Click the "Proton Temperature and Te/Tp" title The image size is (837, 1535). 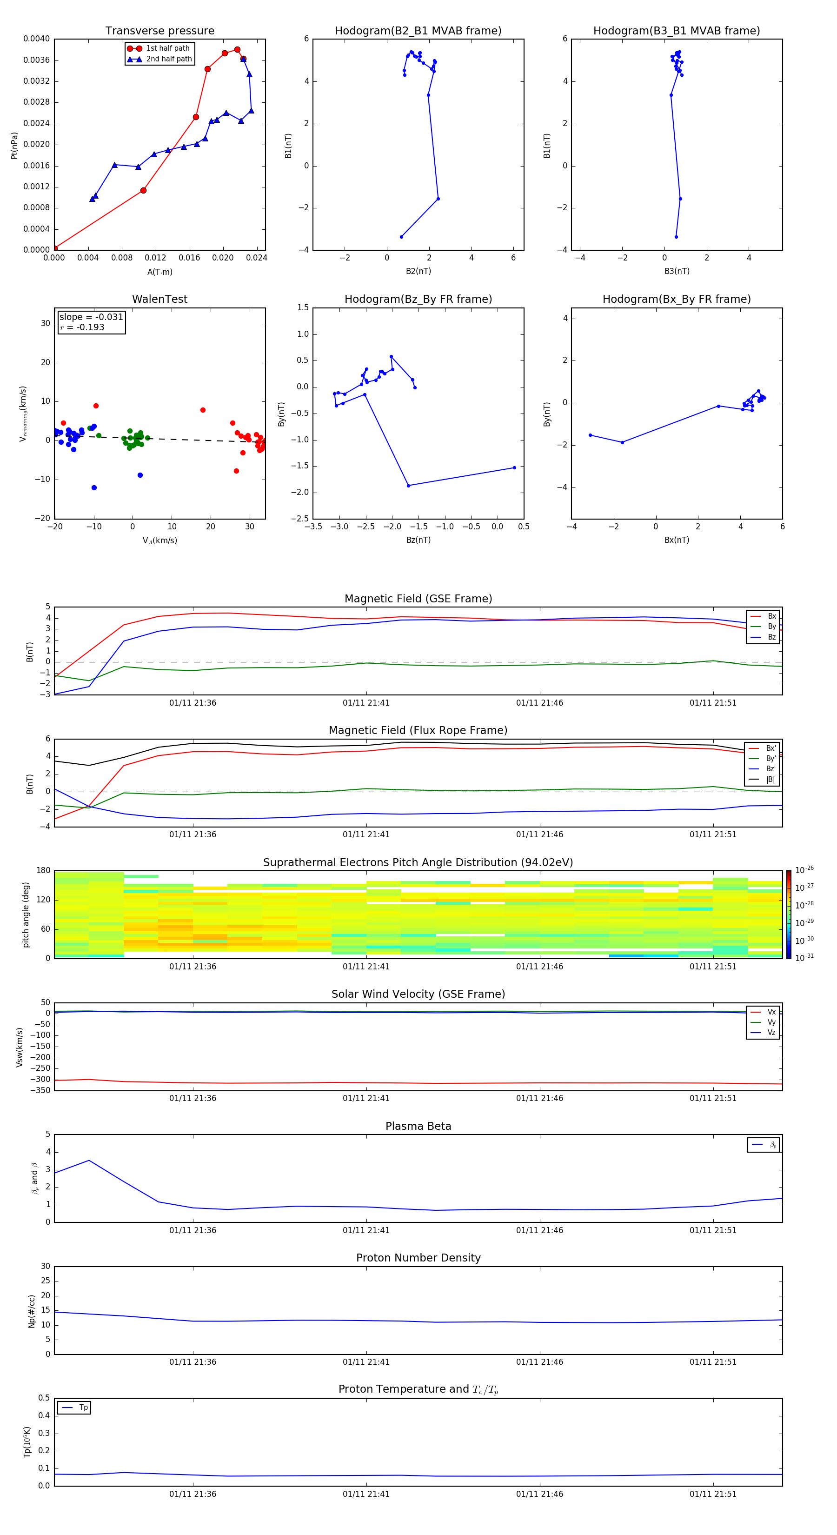418,1390
